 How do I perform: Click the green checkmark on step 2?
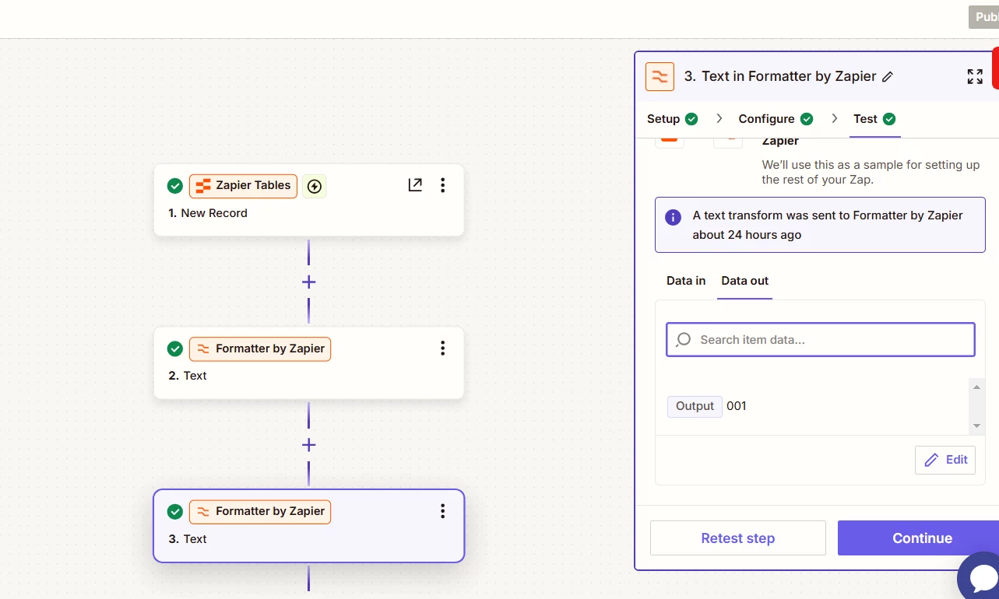click(x=175, y=349)
